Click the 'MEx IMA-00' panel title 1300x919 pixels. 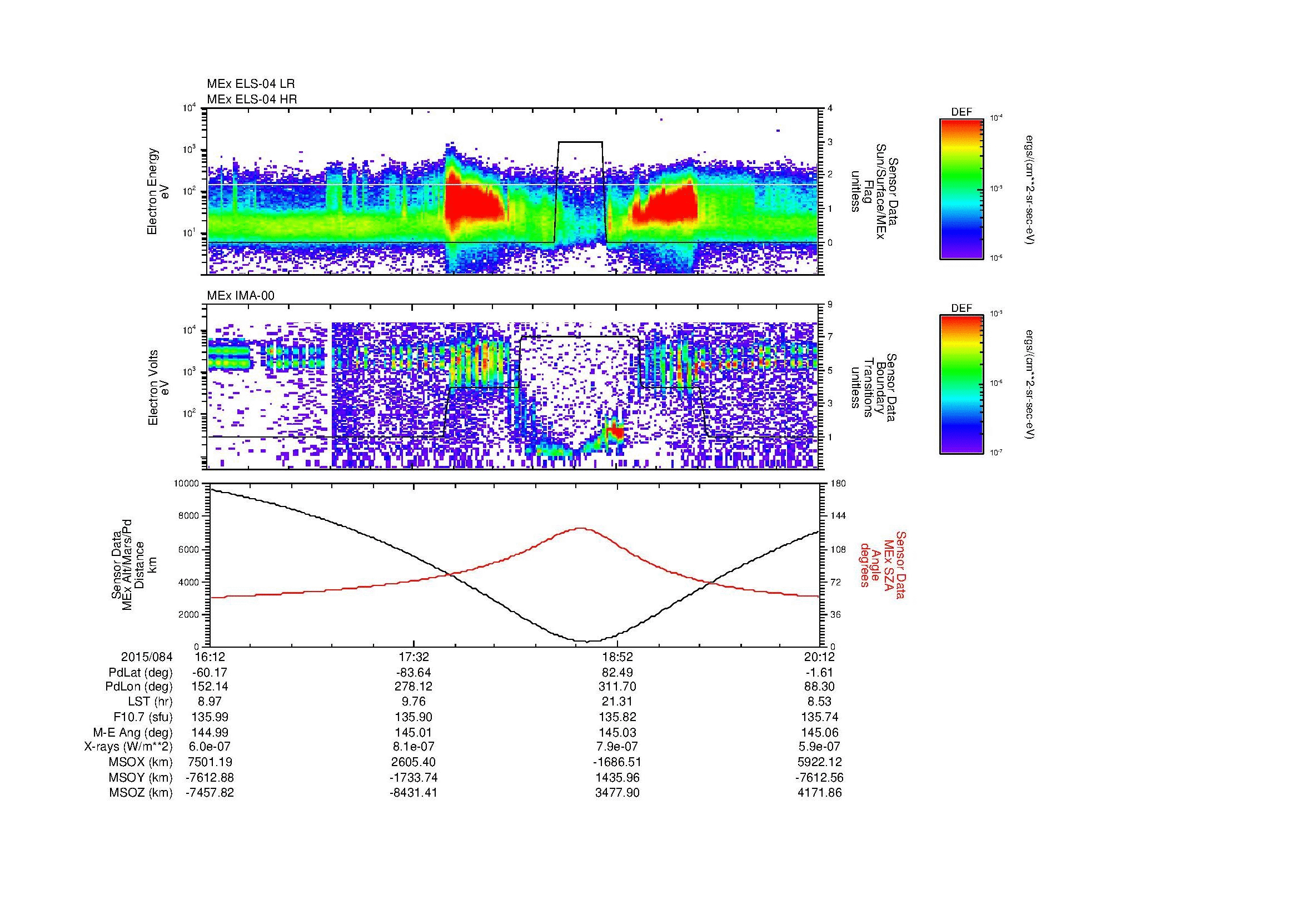tap(241, 296)
